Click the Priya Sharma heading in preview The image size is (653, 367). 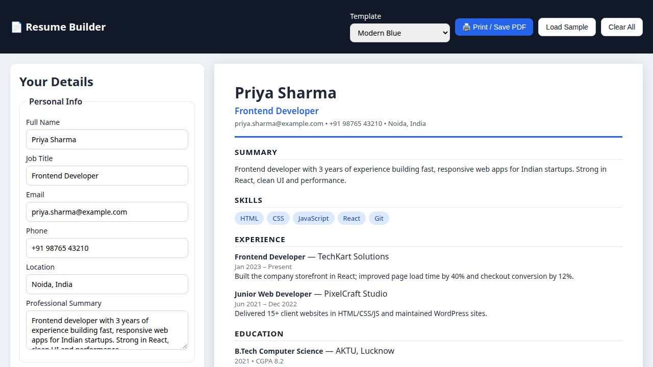click(286, 93)
